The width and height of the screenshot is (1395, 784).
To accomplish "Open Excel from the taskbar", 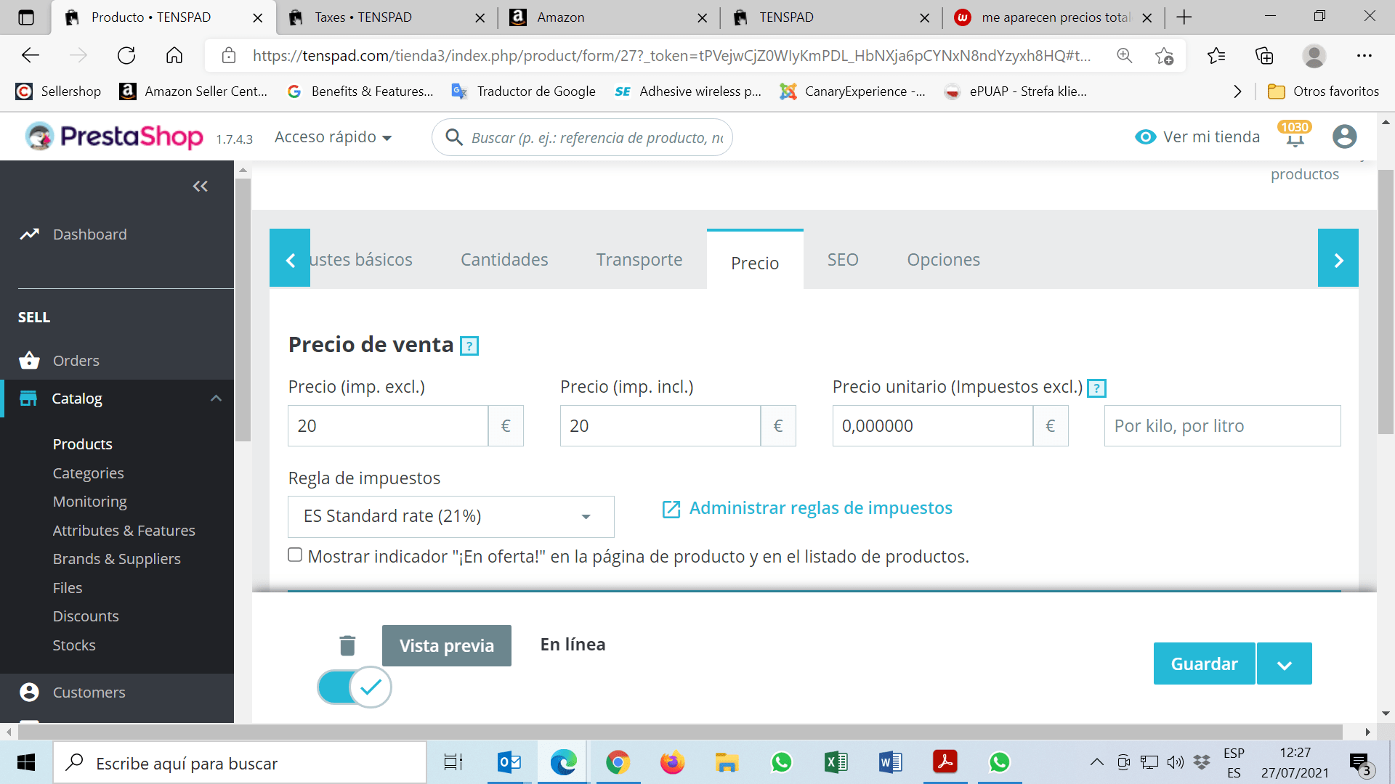I will tap(836, 762).
